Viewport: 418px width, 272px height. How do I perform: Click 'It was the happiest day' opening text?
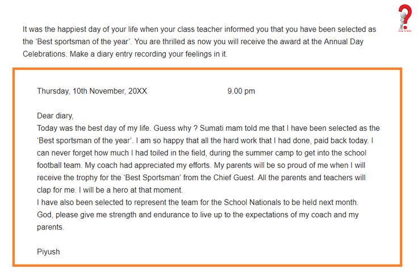(x=61, y=29)
